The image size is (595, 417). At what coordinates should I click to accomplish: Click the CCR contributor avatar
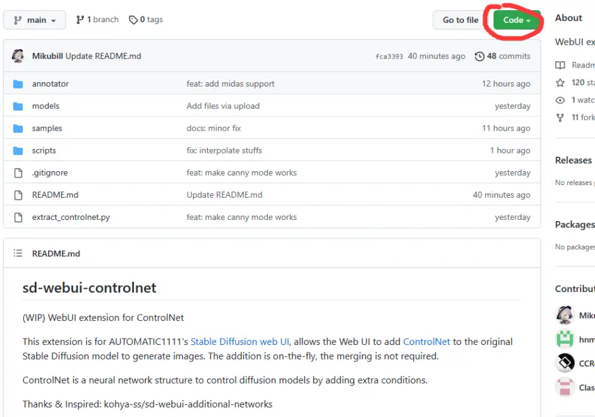565,363
